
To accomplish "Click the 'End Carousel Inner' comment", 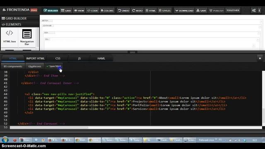I will pos(55,83).
